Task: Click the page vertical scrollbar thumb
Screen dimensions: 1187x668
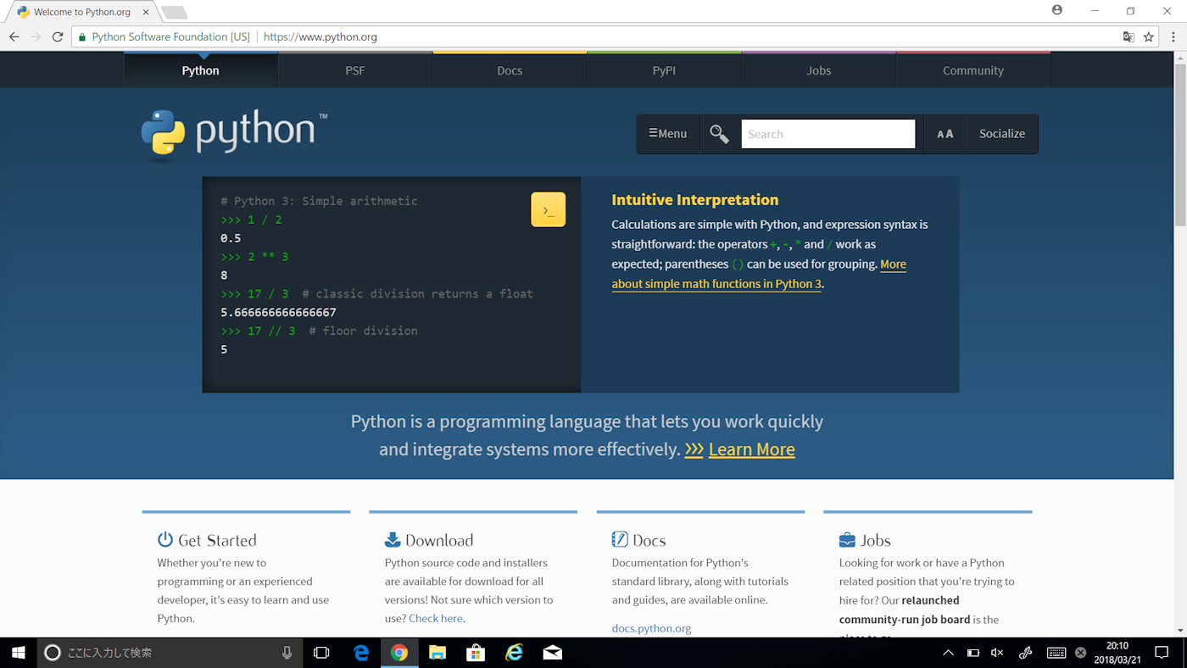Action: click(1179, 143)
